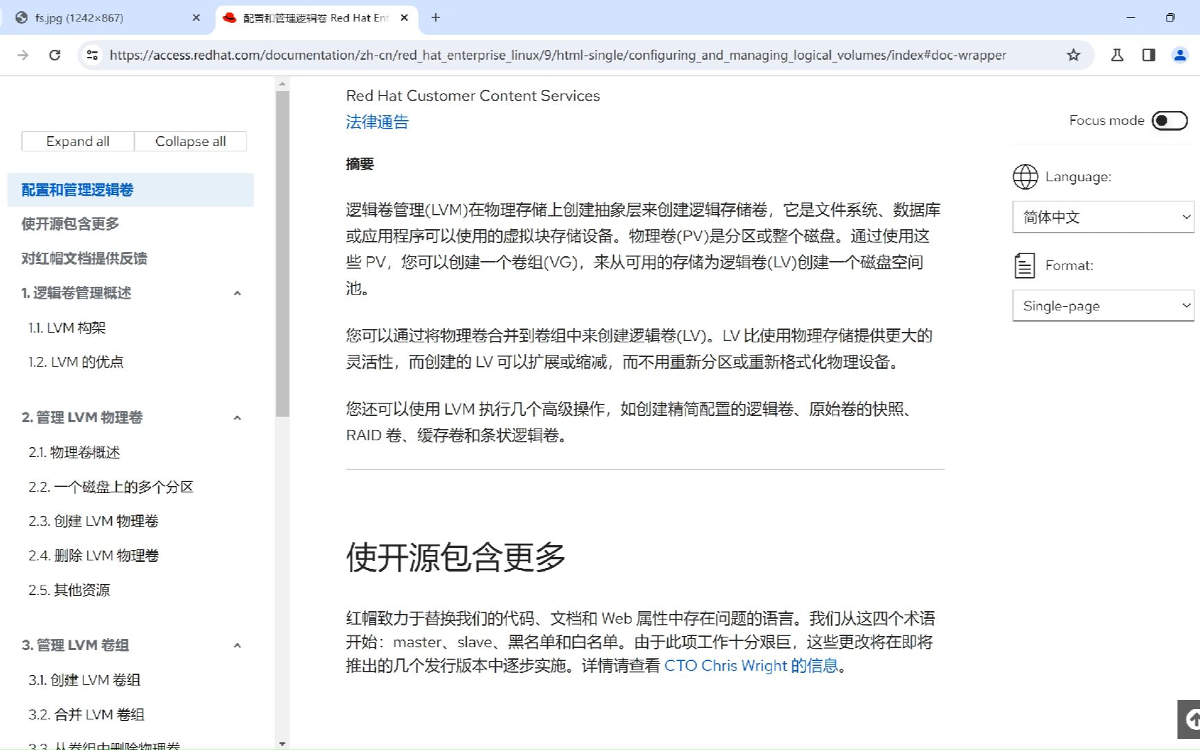The height and width of the screenshot is (750, 1200).
Task: Click the Language globe icon
Action: click(x=1025, y=176)
